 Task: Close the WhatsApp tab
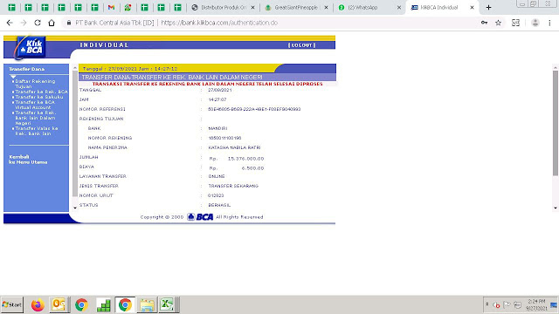pos(399,8)
